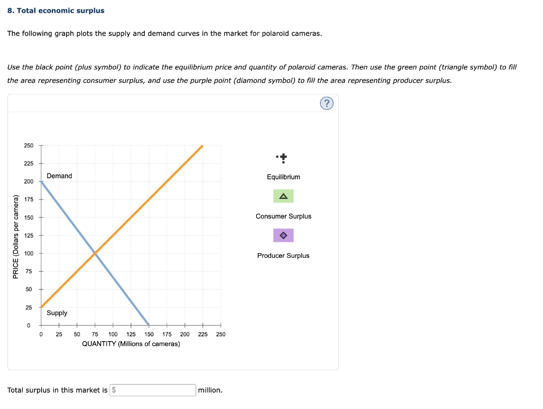This screenshot has width=543, height=409.
Task: Click the plus symbol above Equilibrium label
Action: click(x=283, y=158)
